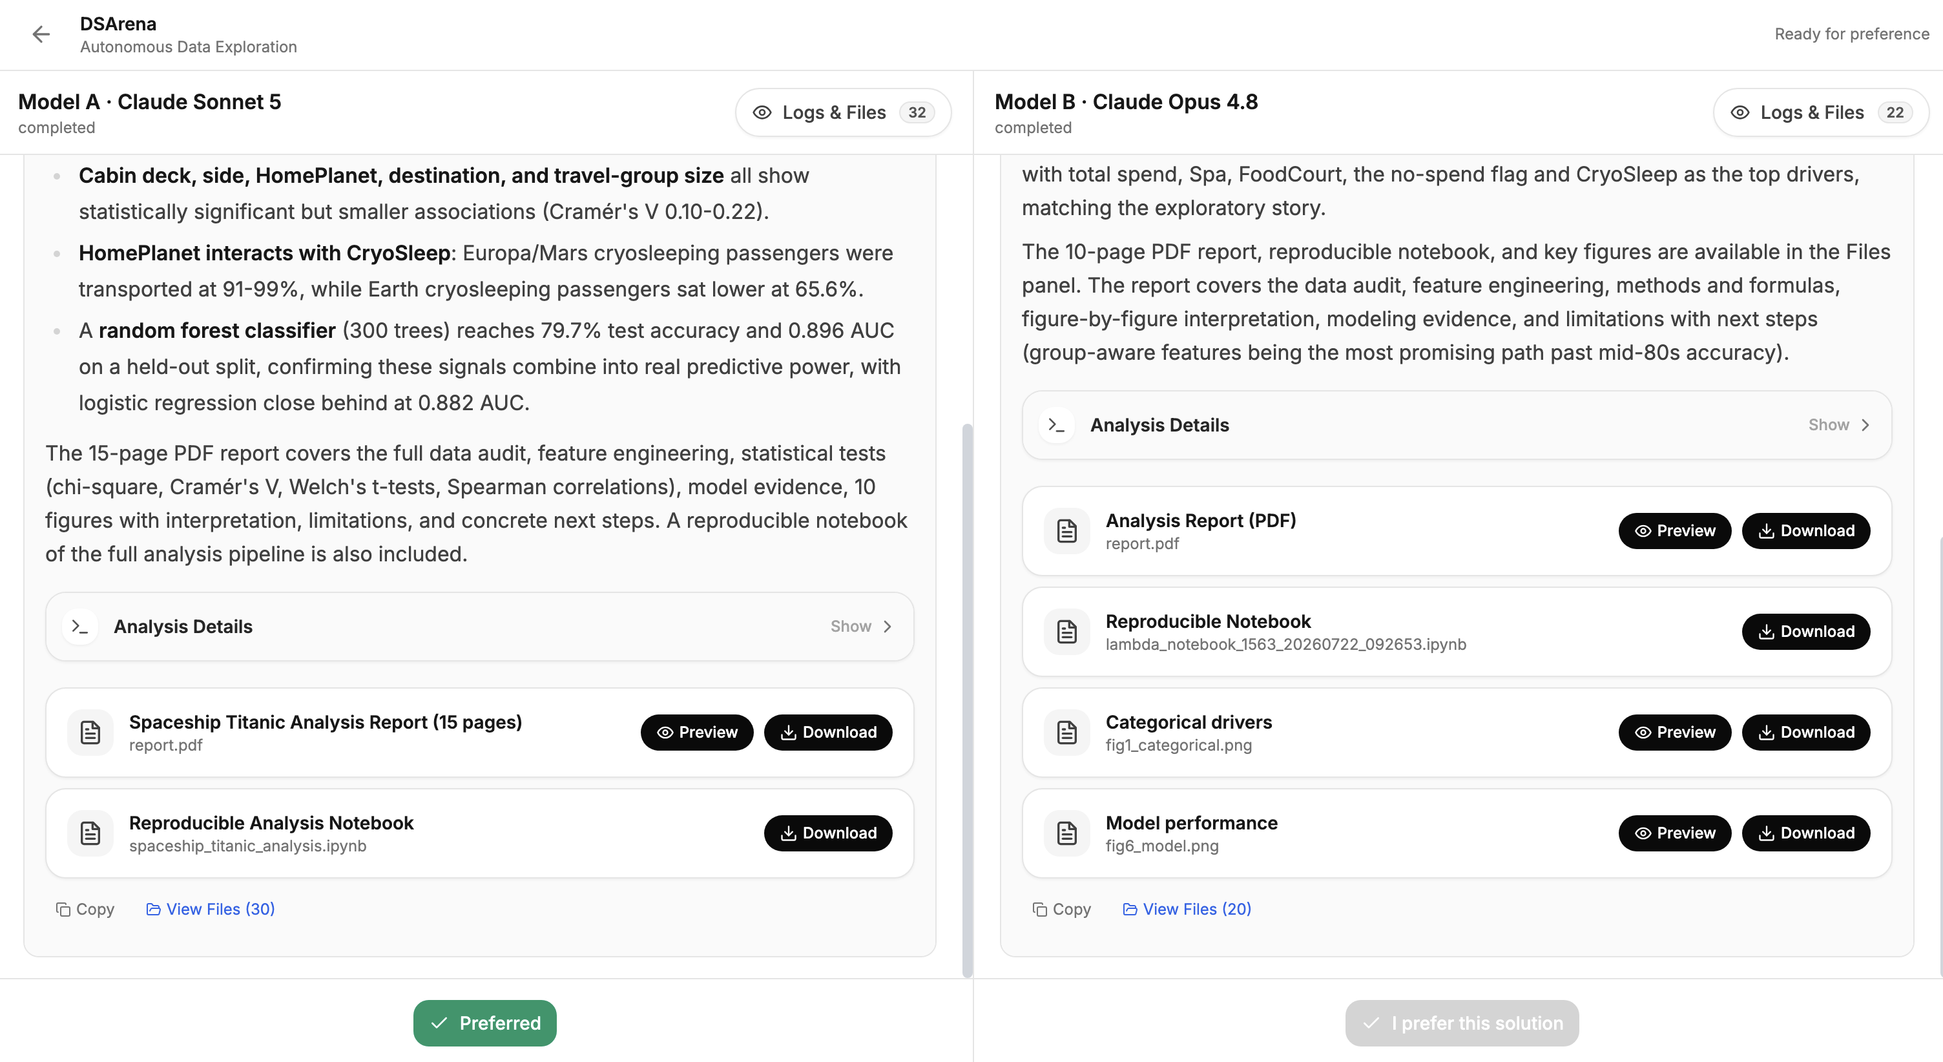Click document icon for Categorical drivers file
1943x1062 pixels.
tap(1066, 733)
